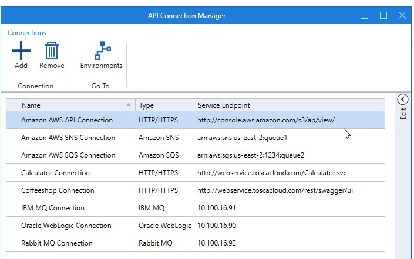Select the Amazon AWS SQS Connection row

click(196, 155)
